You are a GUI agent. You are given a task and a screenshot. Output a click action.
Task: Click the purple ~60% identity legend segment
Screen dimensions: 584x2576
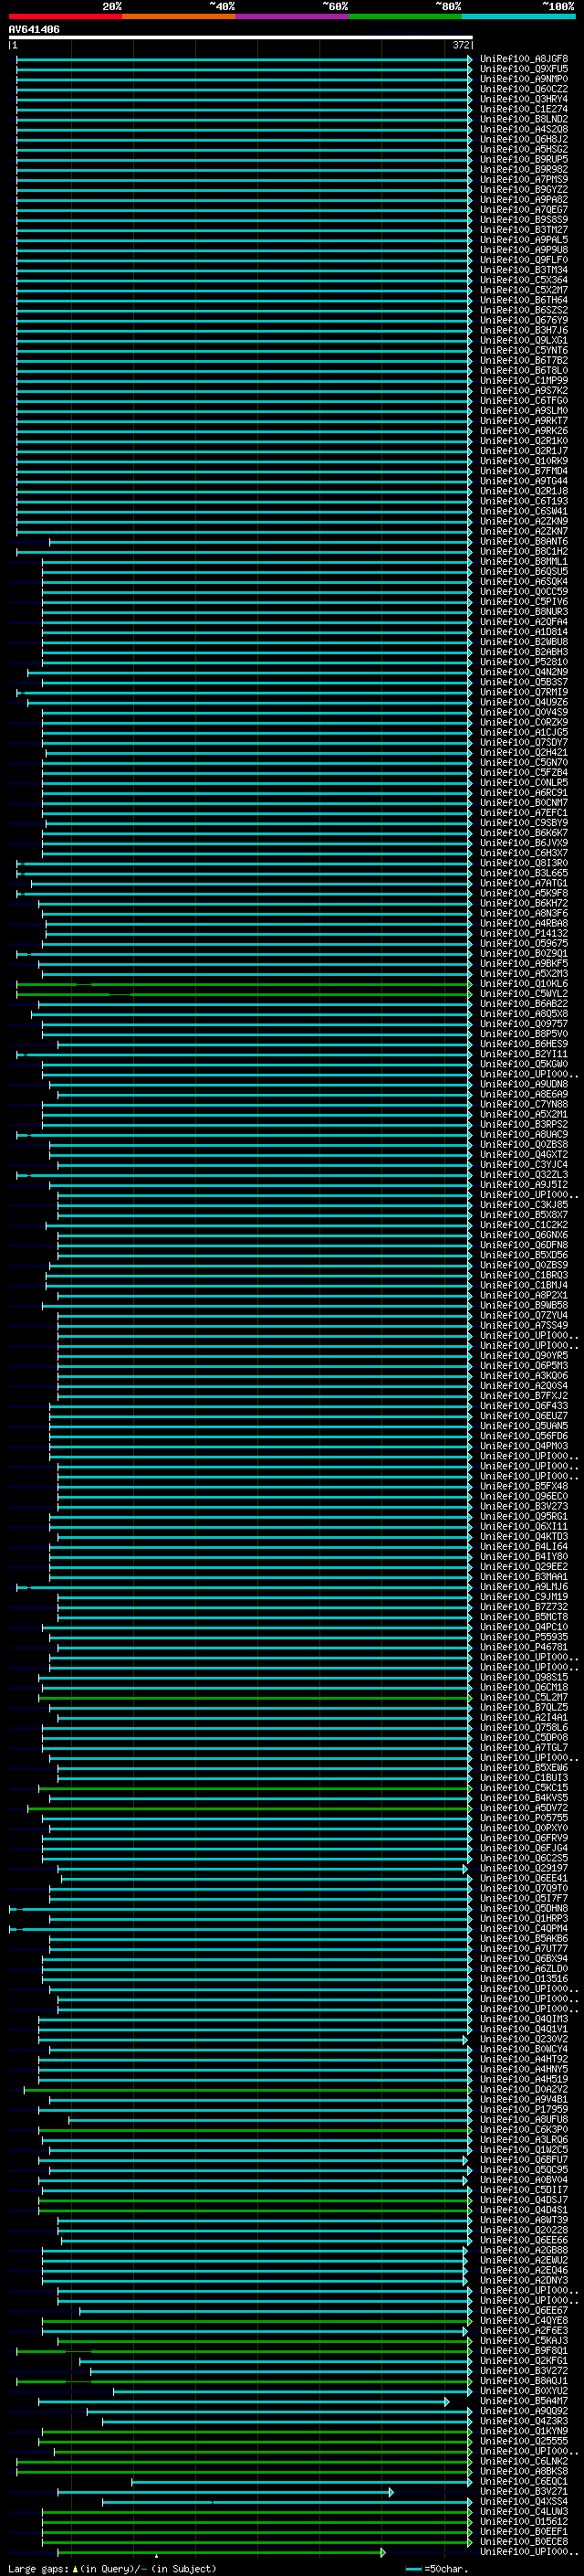(291, 16)
